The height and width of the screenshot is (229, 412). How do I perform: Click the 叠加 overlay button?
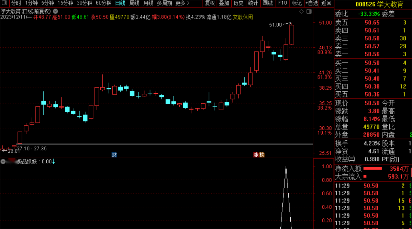[224, 3]
